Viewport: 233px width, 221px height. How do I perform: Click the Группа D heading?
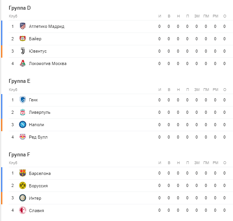20,8
